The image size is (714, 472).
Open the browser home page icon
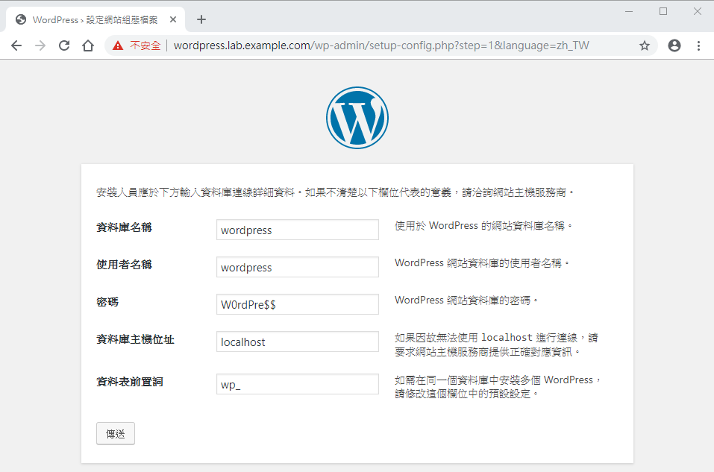88,45
